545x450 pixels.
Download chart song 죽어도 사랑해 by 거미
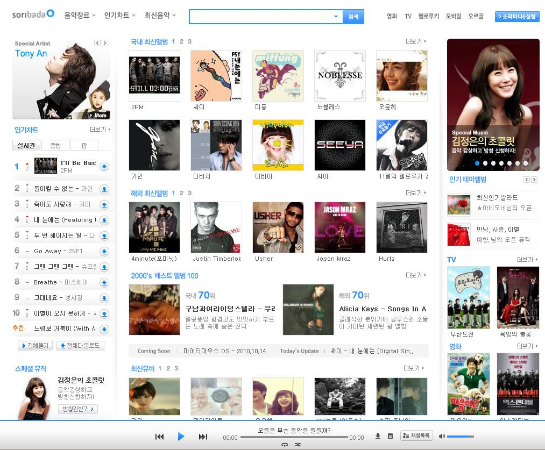[x=104, y=205]
